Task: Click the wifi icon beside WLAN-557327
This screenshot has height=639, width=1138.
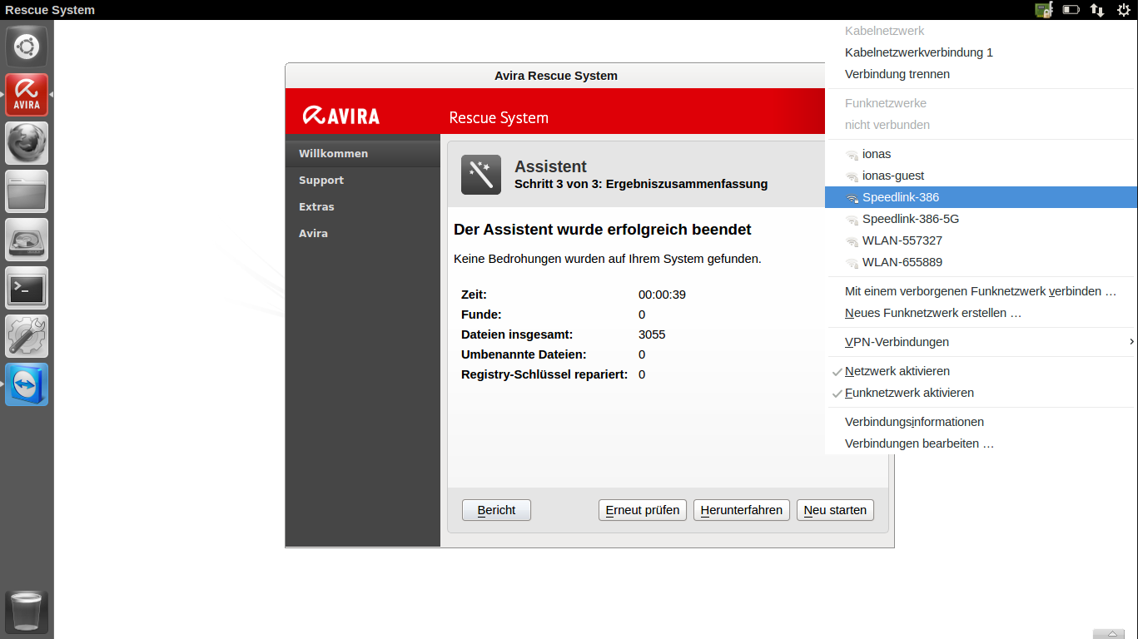Action: click(852, 241)
